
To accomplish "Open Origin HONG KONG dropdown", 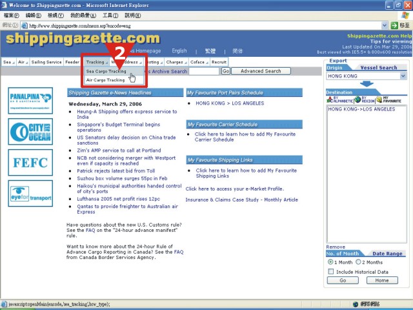I will point(403,76).
